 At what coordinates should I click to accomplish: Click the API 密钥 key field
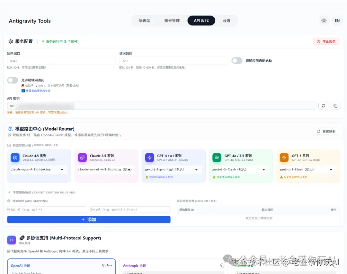161,106
